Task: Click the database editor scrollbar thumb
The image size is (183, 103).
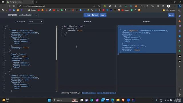Action: click(x=57, y=43)
